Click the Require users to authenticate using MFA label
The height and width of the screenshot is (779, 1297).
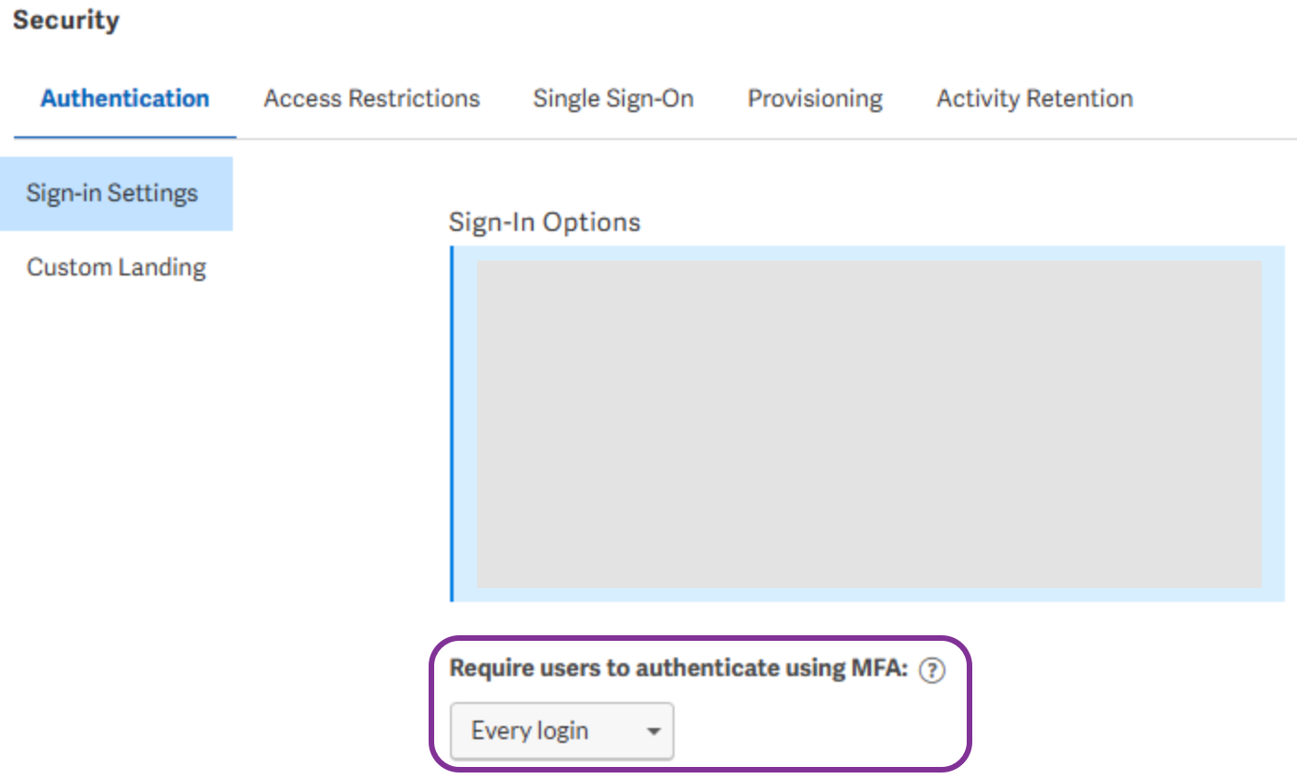point(678,669)
